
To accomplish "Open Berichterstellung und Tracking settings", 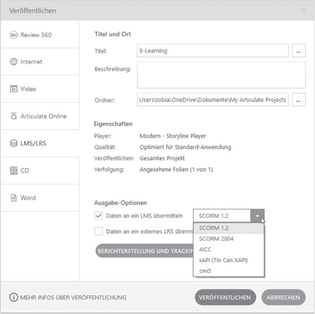I will tap(144, 251).
